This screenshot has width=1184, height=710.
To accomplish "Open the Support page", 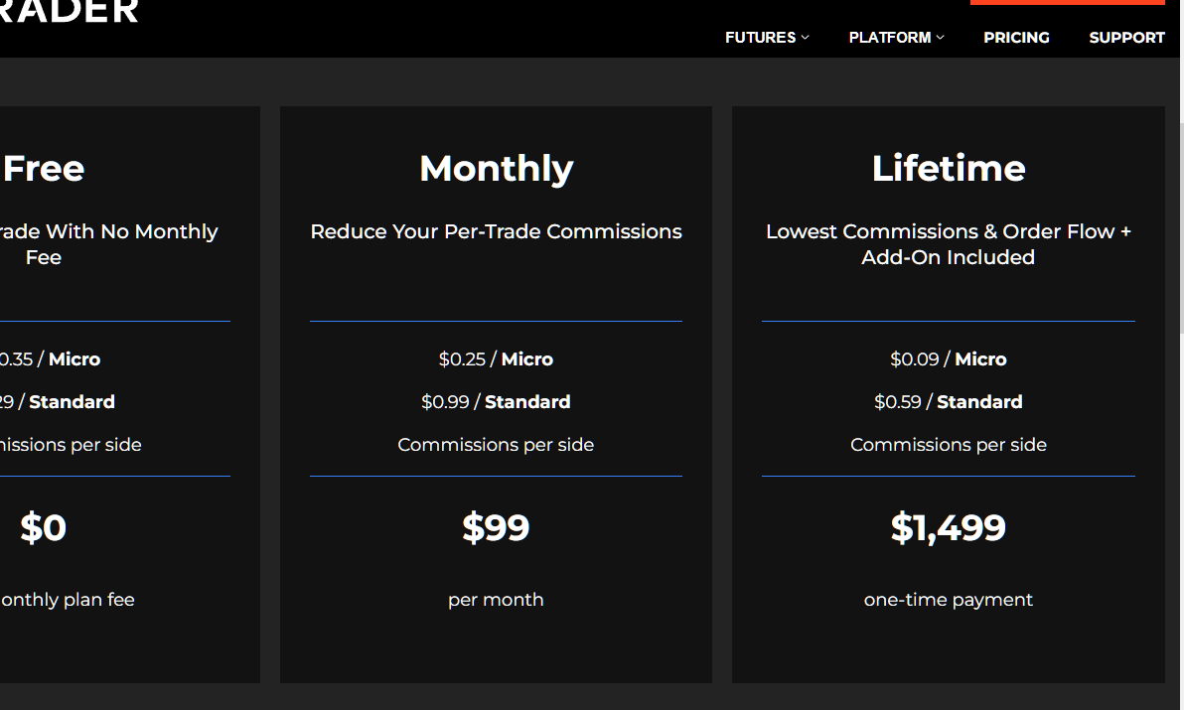I will click(1126, 38).
